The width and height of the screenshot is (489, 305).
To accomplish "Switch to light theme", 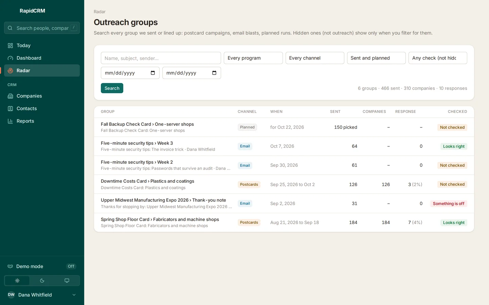I will click(17, 281).
